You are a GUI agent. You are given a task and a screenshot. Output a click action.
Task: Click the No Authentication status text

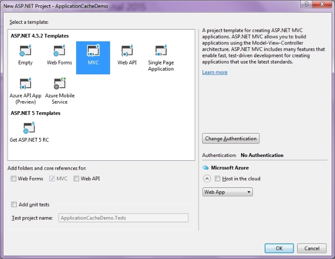[x=262, y=155]
